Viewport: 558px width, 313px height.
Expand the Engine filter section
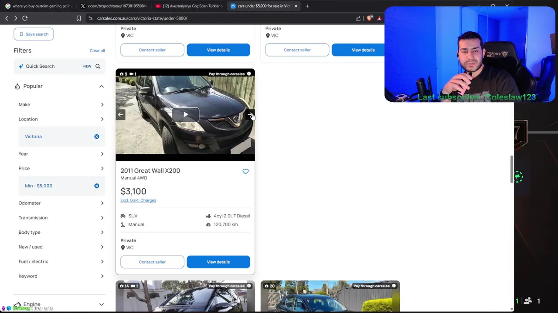coord(102,305)
